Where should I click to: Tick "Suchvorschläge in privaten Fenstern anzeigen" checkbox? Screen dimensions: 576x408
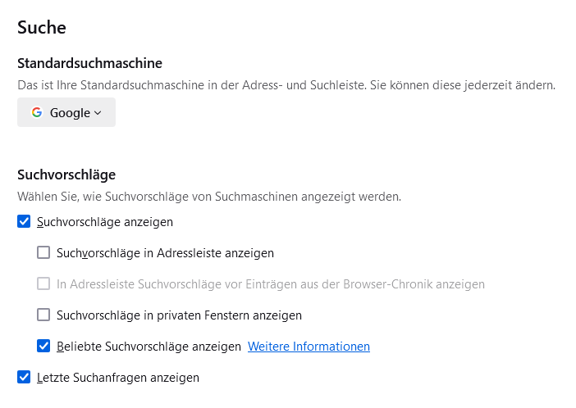point(43,315)
